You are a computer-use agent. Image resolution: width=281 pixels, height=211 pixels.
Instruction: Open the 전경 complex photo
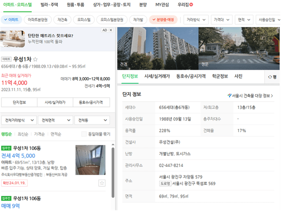tap(158, 49)
